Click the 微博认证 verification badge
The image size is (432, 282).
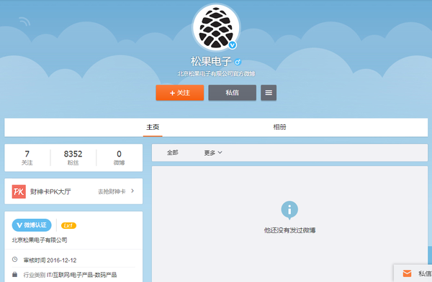pos(32,225)
